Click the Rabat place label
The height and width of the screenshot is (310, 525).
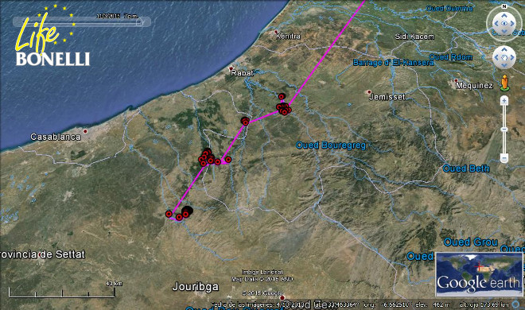click(242, 73)
